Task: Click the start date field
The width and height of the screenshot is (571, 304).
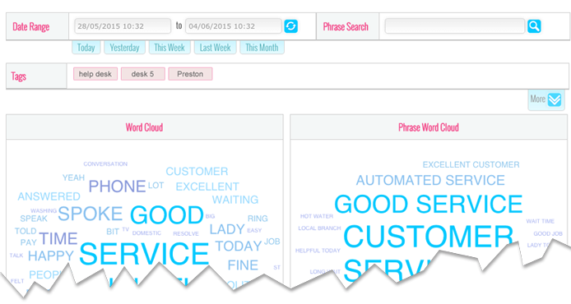Action: [123, 26]
